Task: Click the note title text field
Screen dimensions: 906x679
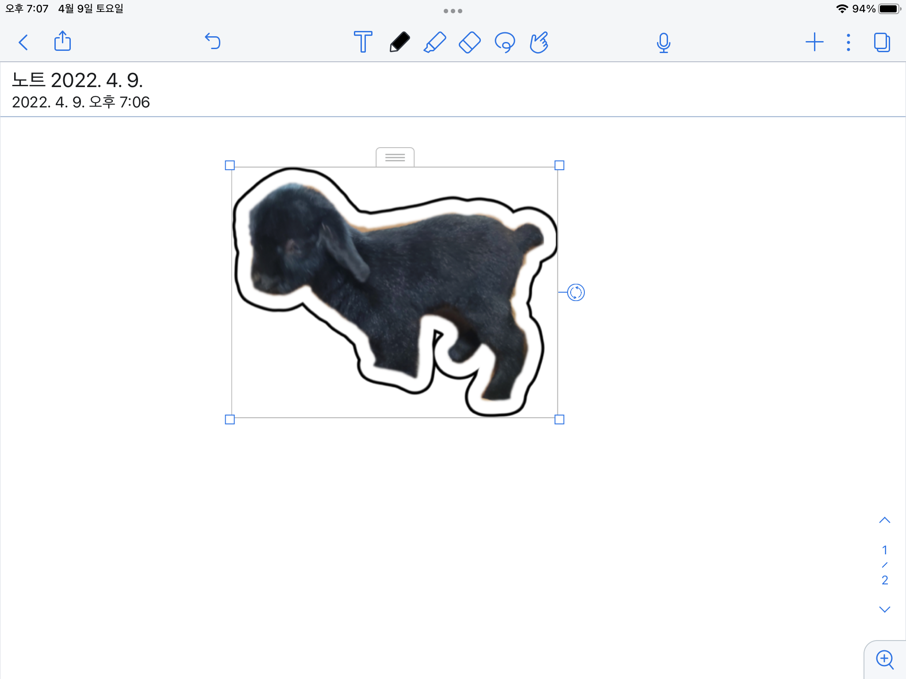Action: click(x=77, y=80)
